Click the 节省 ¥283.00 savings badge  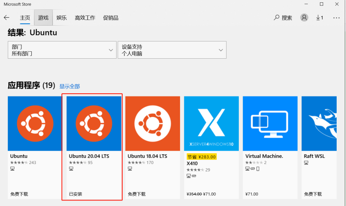pyautogui.click(x=202, y=157)
